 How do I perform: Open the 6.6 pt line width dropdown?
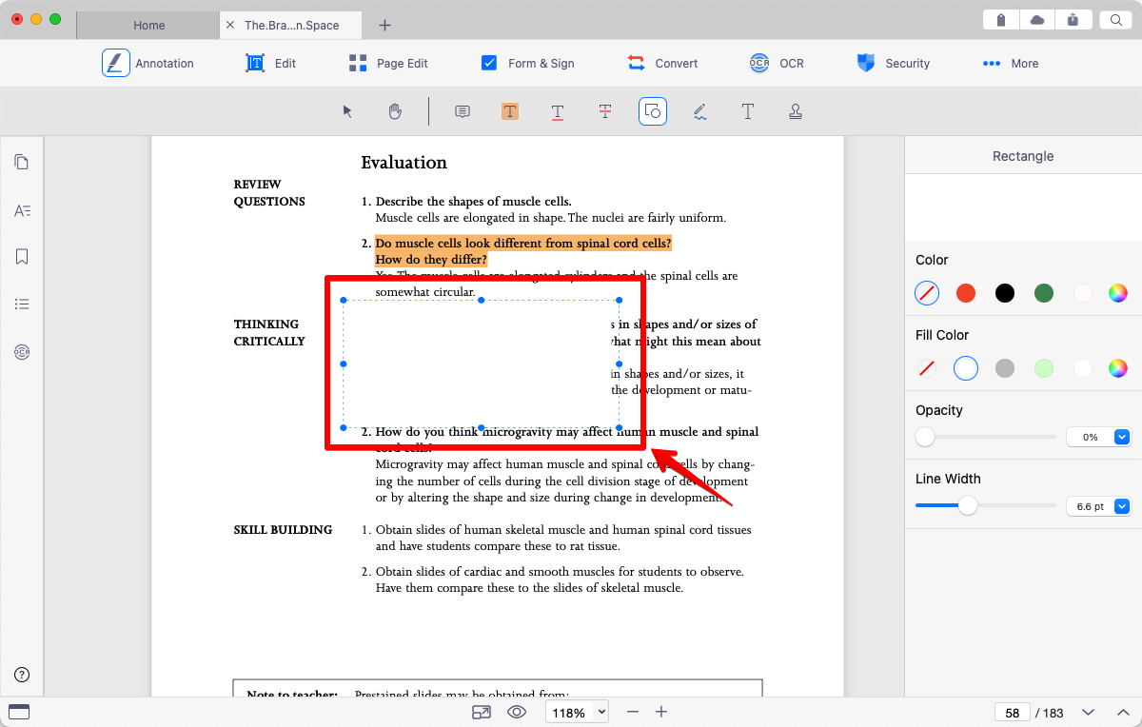coord(1121,506)
